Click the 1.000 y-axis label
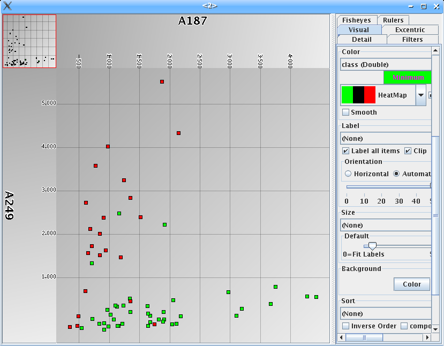444x346 pixels. (49, 276)
